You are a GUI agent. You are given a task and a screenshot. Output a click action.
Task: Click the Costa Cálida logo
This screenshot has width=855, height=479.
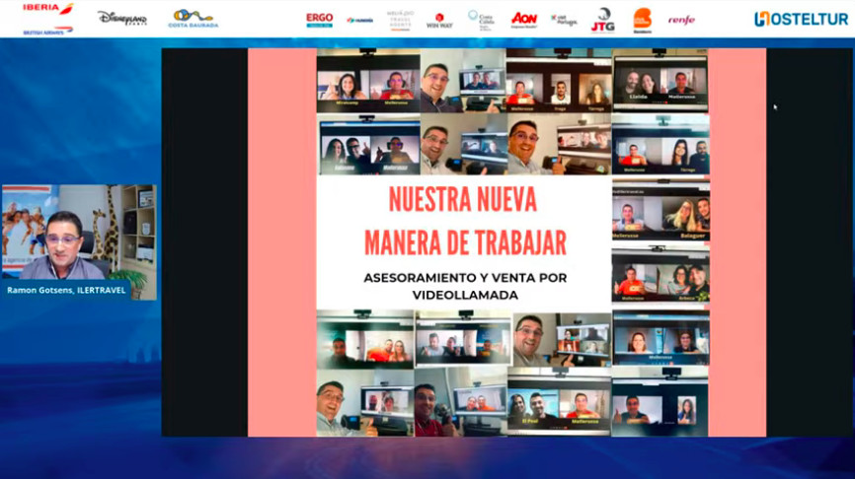(x=481, y=20)
